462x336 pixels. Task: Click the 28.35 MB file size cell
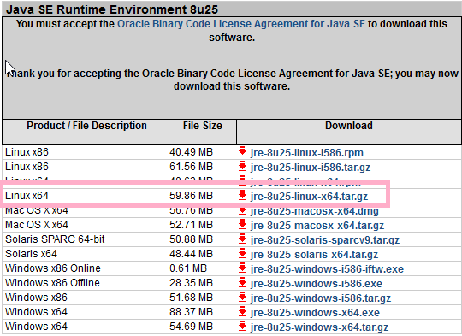click(191, 283)
